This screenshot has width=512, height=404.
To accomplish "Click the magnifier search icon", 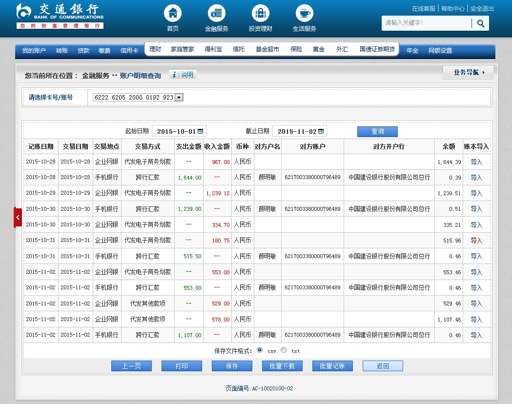I will (480, 23).
